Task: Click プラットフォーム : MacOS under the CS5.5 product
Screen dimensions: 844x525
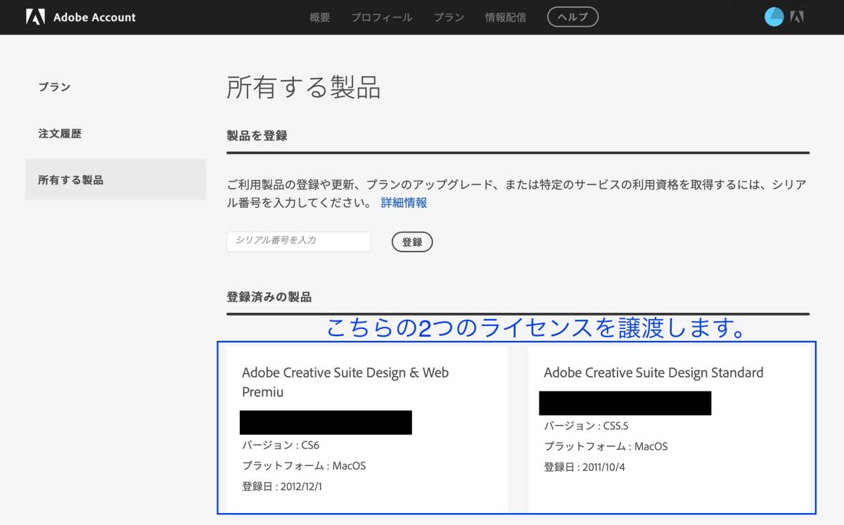Action: click(x=606, y=446)
